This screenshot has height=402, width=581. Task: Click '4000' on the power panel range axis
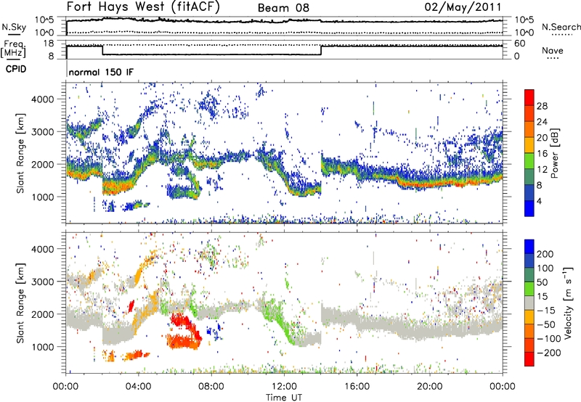tap(42, 99)
